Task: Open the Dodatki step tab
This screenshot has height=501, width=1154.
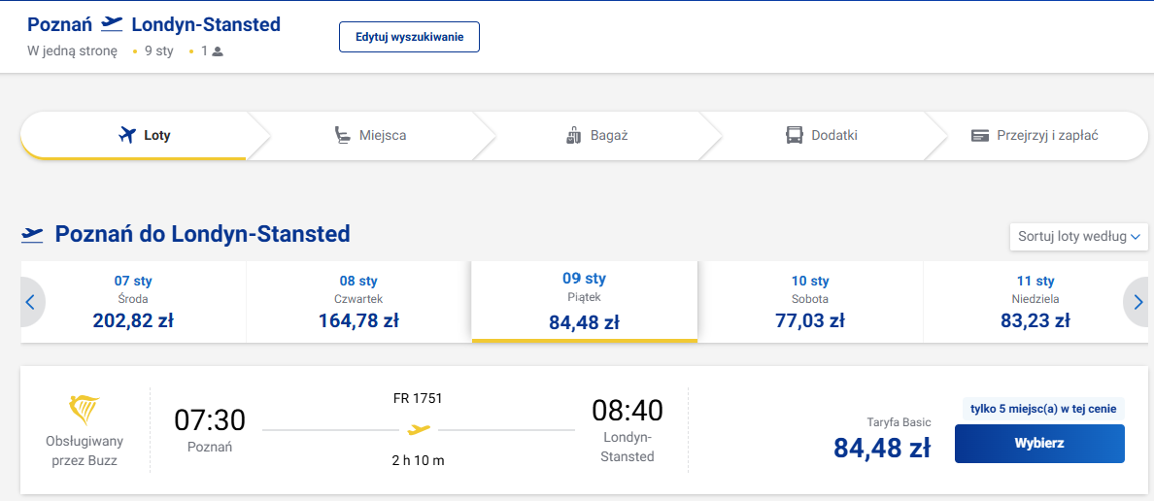Action: click(x=821, y=135)
